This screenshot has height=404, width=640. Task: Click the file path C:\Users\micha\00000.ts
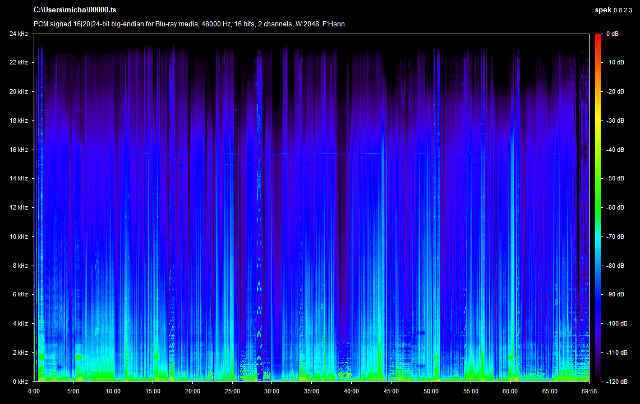coord(75,10)
